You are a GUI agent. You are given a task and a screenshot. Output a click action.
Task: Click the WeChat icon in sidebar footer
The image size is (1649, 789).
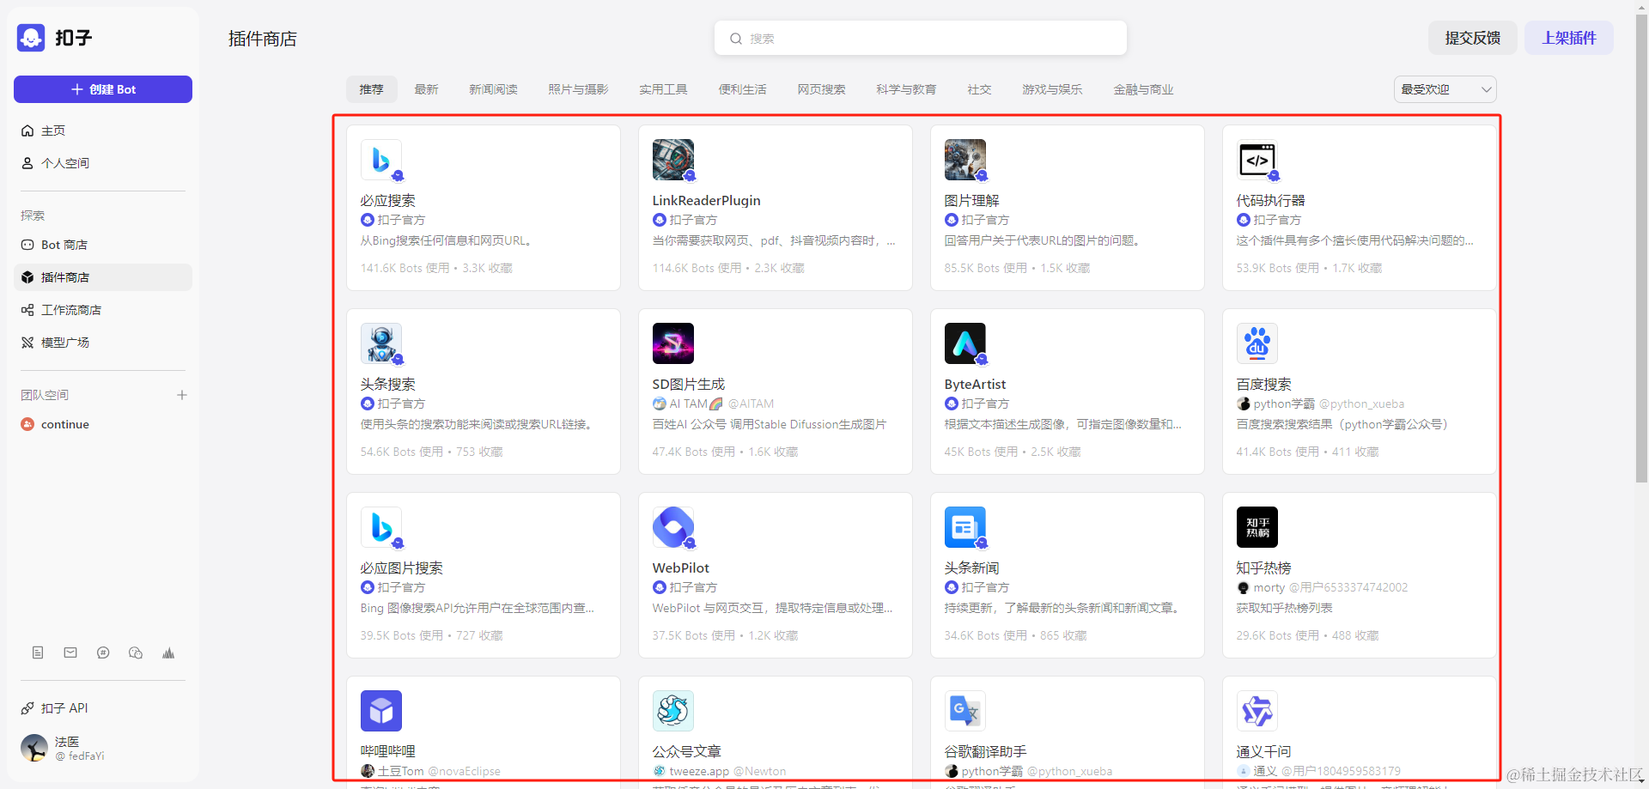[136, 653]
